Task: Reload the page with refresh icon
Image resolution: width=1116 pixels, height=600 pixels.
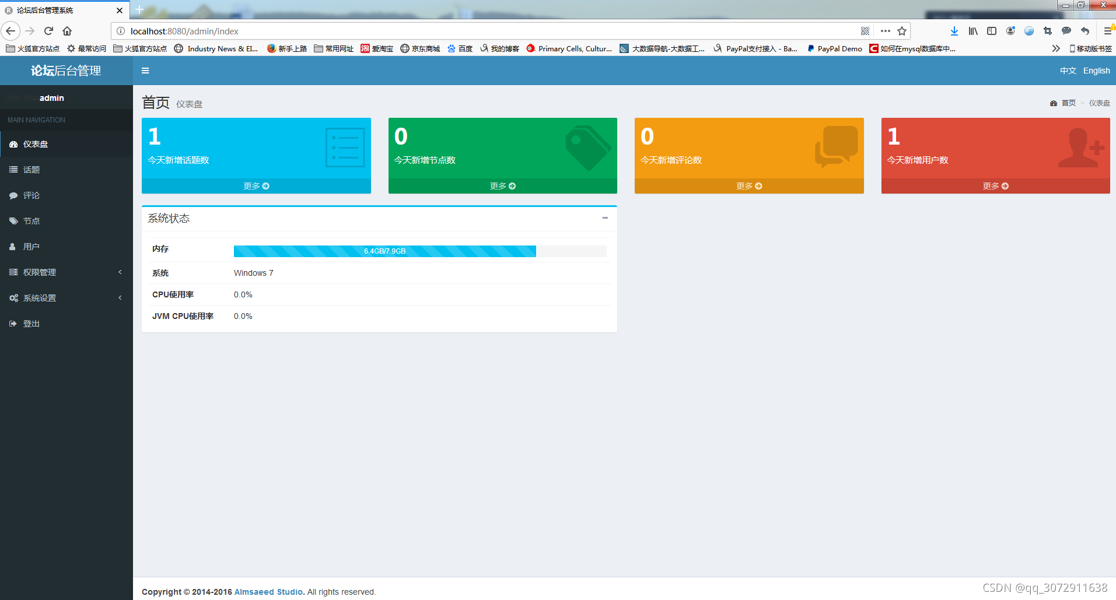Action: pyautogui.click(x=49, y=31)
